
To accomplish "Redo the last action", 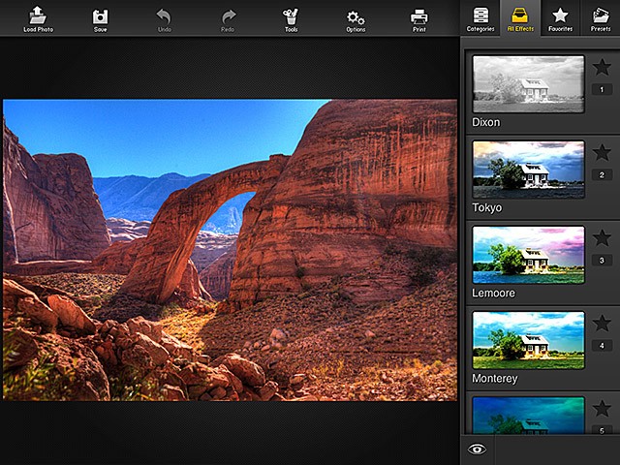I will coord(228,16).
